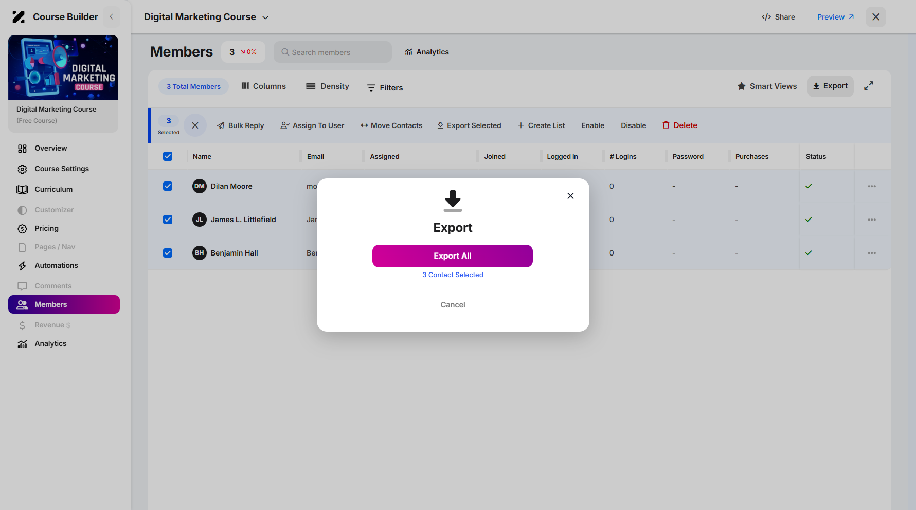Open Smart Views
The height and width of the screenshot is (510, 916).
point(767,86)
